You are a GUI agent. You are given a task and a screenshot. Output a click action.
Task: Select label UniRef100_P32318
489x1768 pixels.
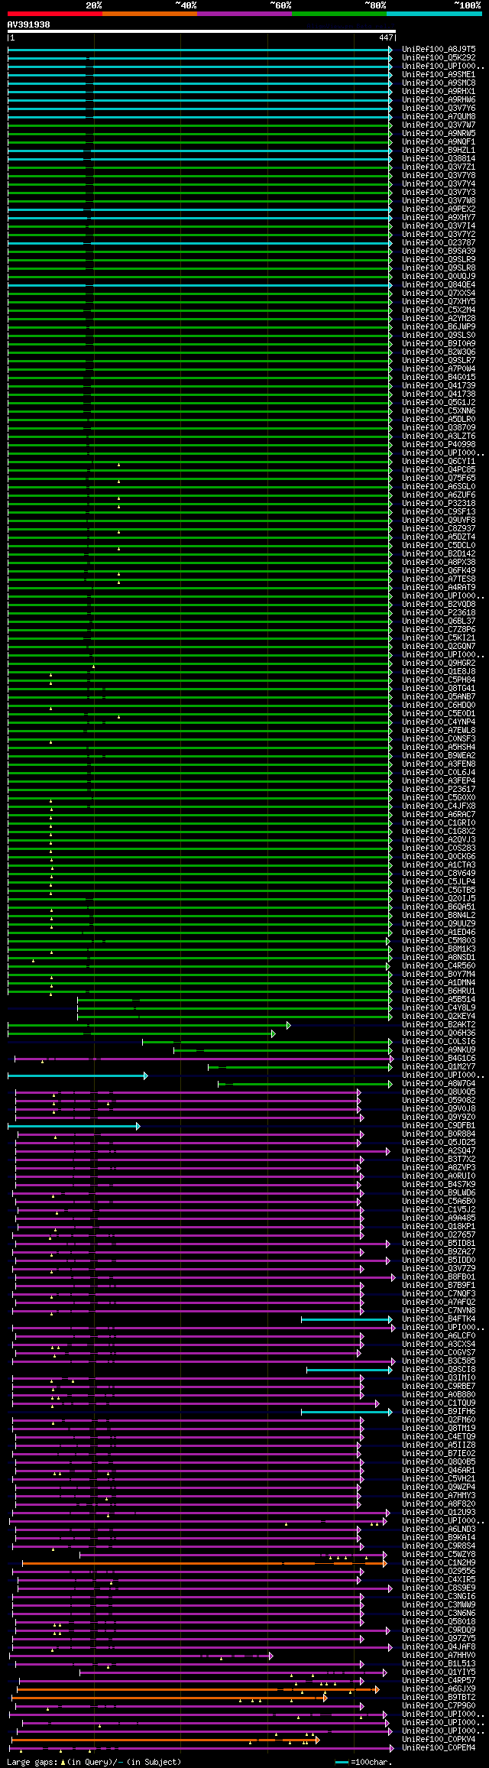pos(439,503)
